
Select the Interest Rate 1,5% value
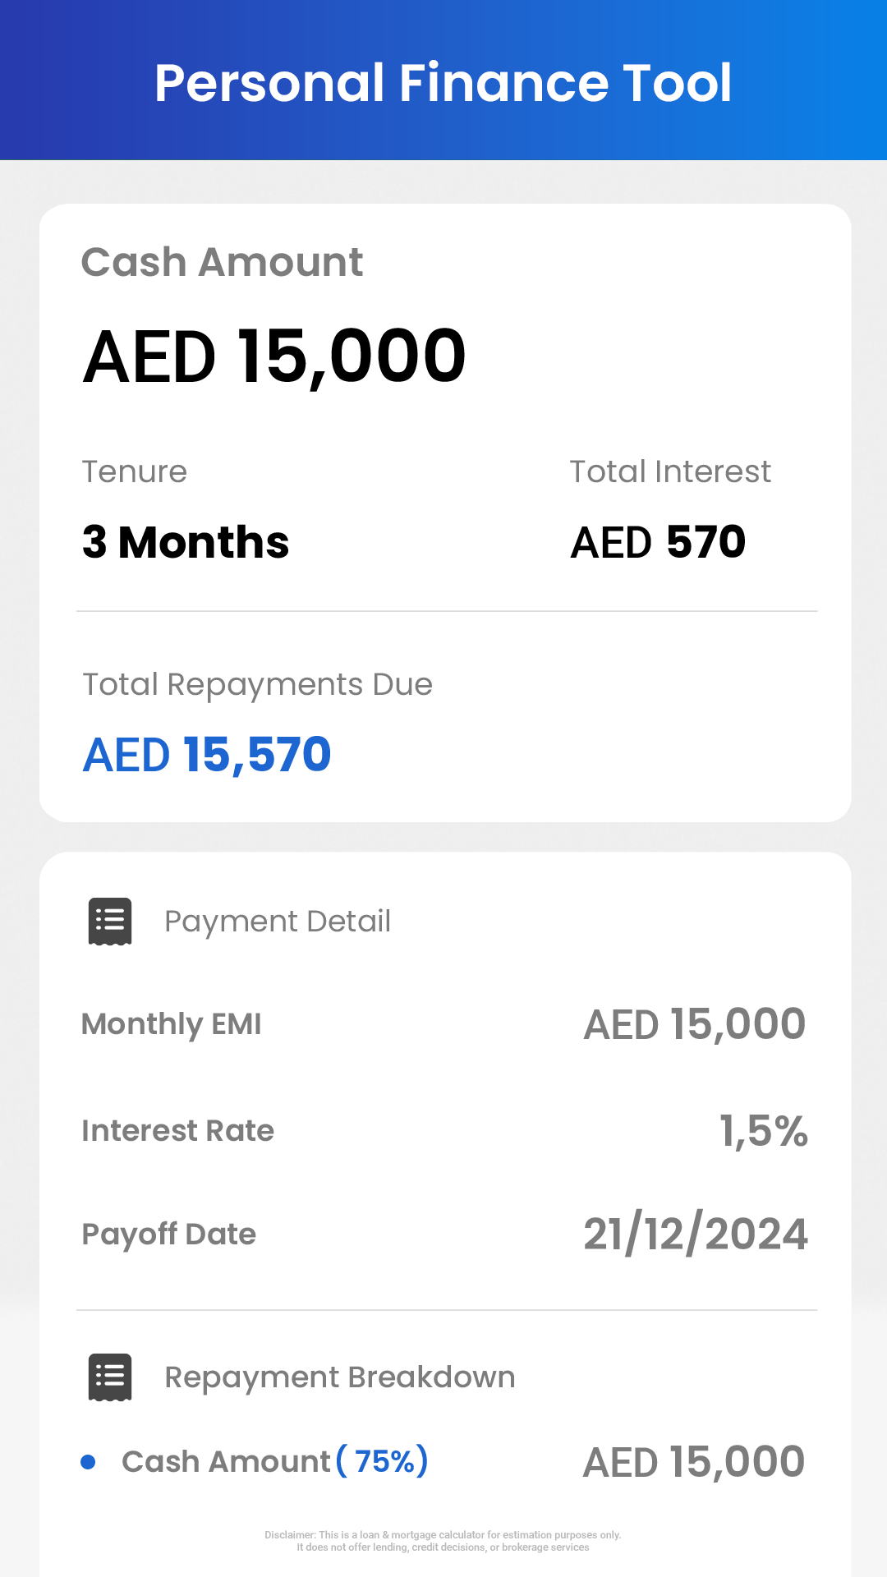pos(764,1131)
